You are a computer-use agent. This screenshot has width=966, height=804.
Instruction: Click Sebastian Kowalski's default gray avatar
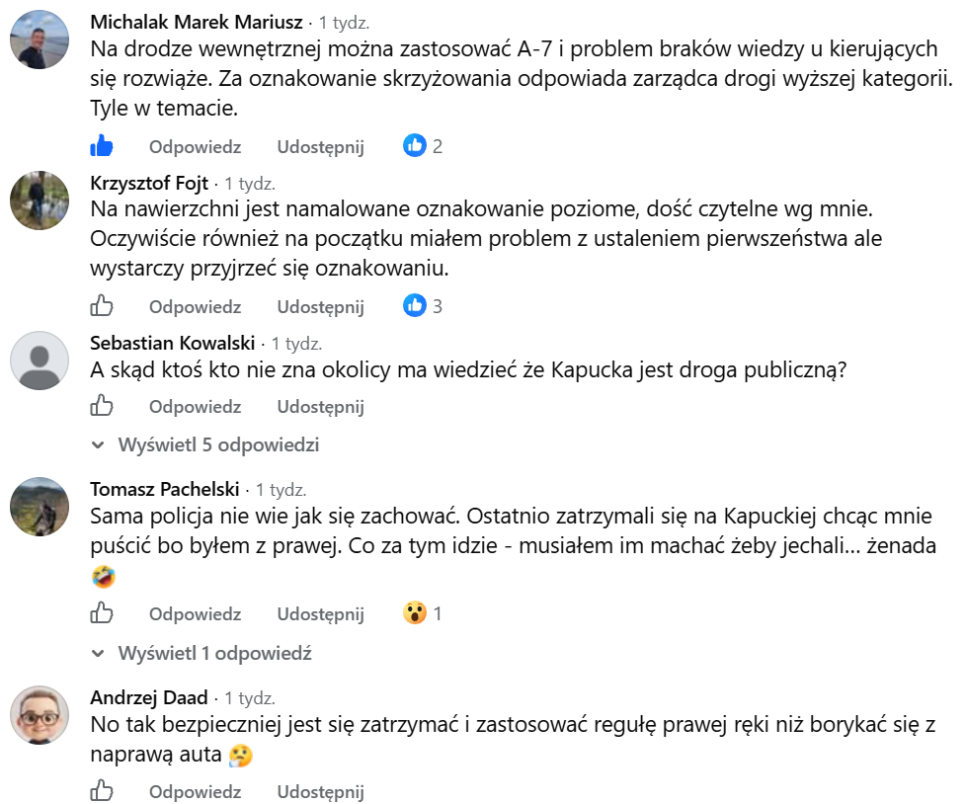pos(40,361)
